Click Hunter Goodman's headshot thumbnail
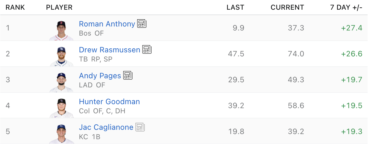Image resolution: width=371 pixels, height=144 pixels. [61, 108]
